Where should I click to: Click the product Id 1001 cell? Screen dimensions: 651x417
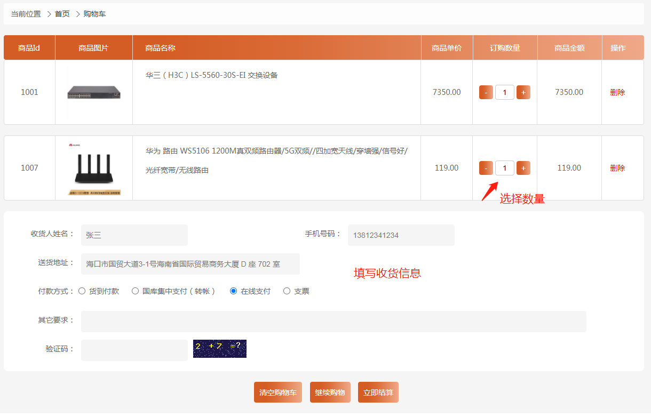click(29, 92)
